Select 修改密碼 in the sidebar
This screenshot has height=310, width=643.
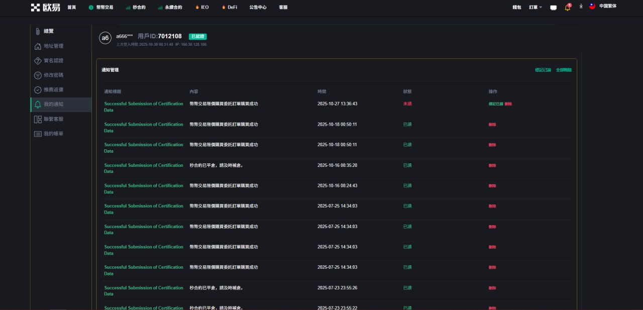[53, 75]
